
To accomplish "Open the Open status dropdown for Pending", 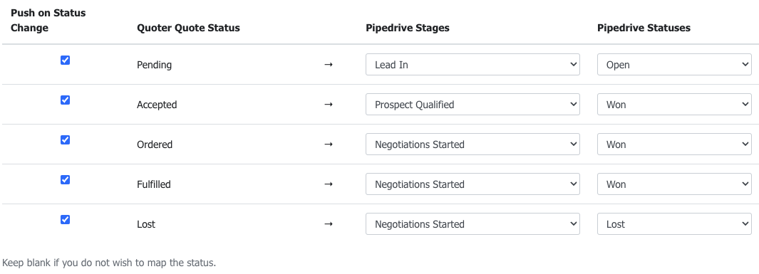I will pos(674,64).
